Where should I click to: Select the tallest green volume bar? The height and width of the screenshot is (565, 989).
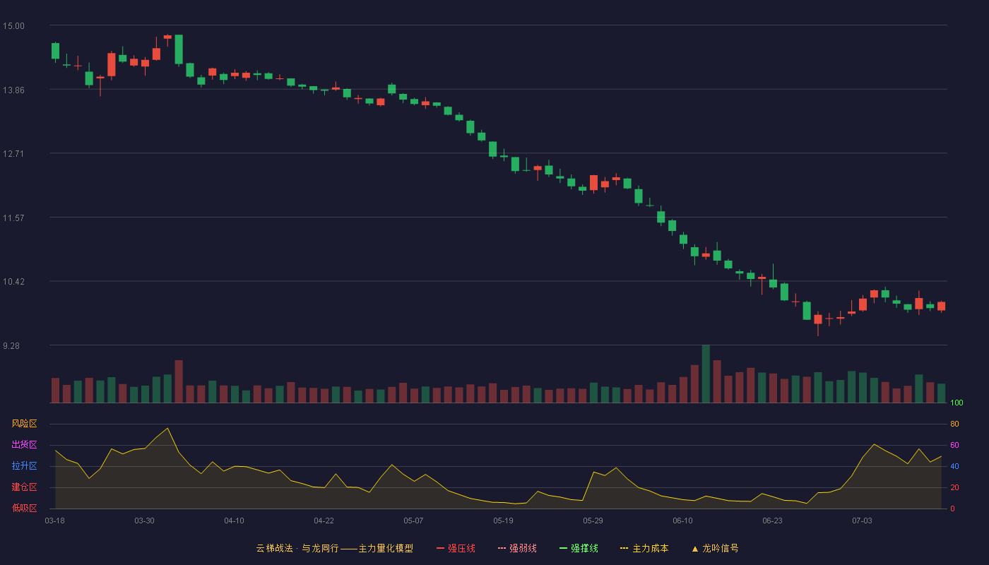(x=706, y=374)
